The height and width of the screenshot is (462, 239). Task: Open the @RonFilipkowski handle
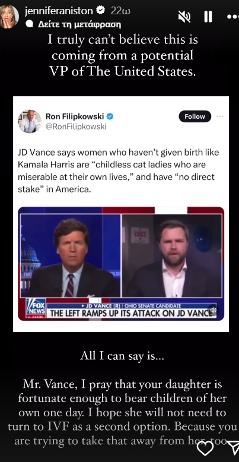(76, 126)
